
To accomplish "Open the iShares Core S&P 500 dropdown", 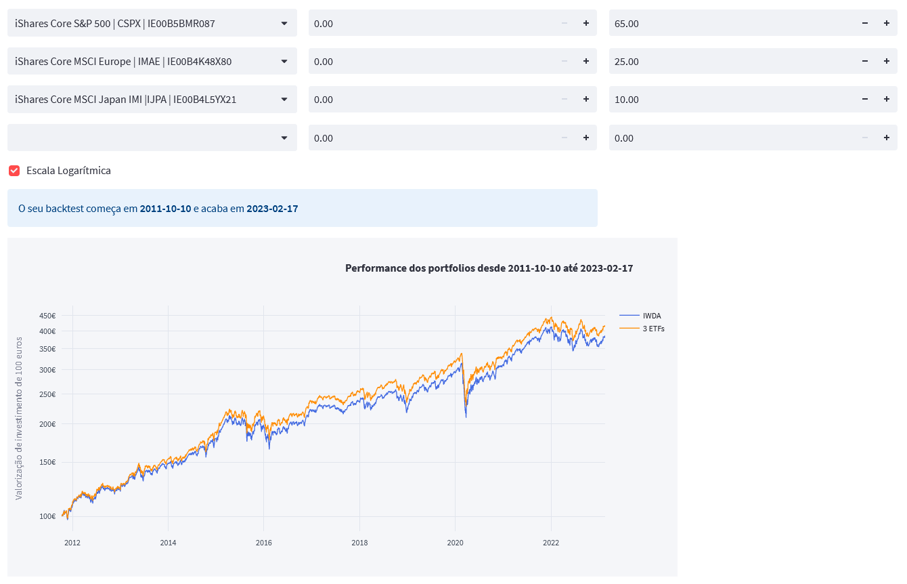I will point(152,24).
